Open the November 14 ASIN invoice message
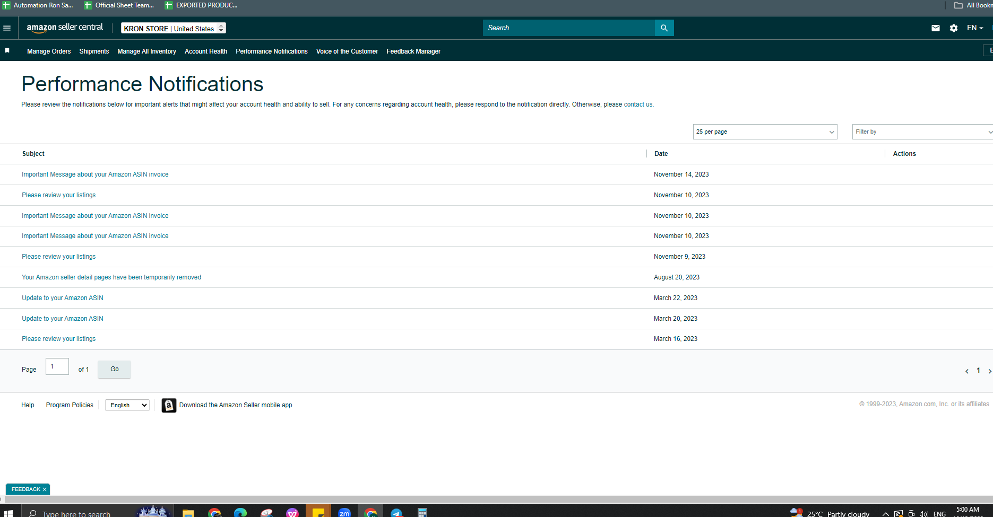 click(95, 174)
